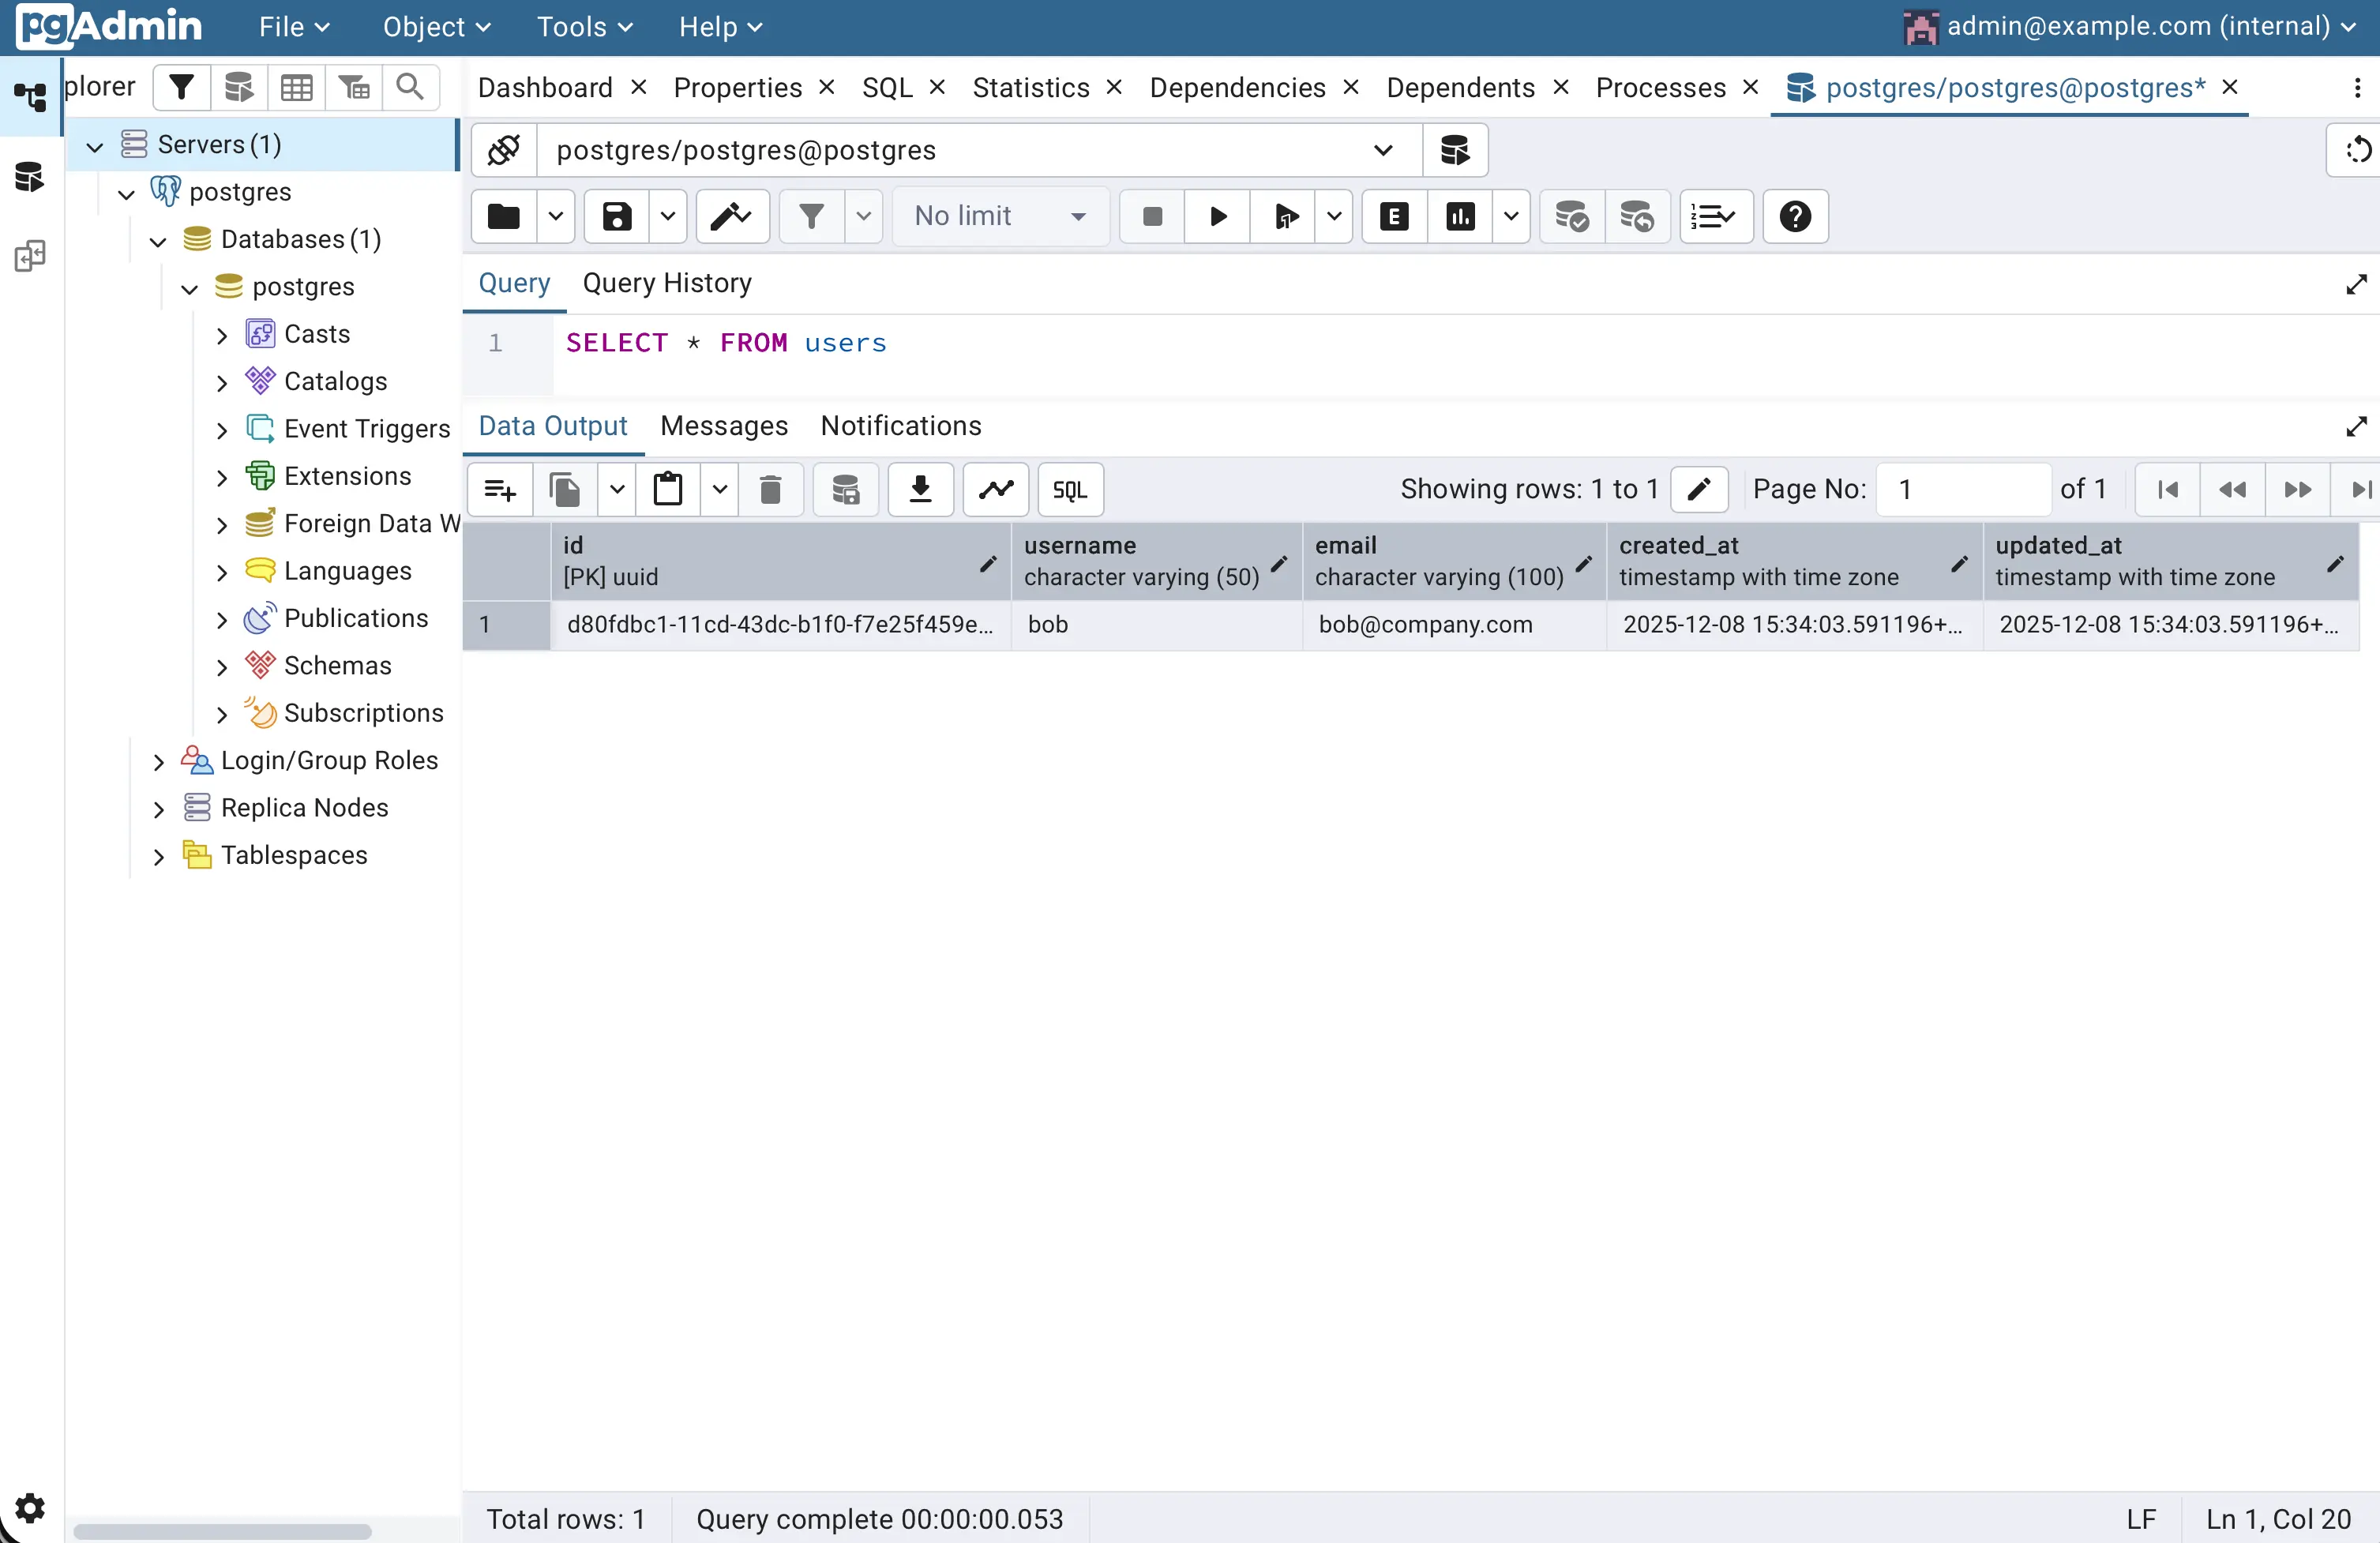Switch to the Messages tab
This screenshot has width=2380, height=1543.
coord(724,426)
